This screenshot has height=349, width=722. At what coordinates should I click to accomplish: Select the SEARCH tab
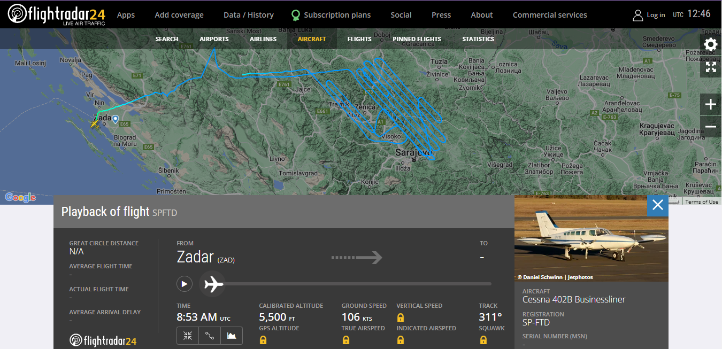point(167,39)
